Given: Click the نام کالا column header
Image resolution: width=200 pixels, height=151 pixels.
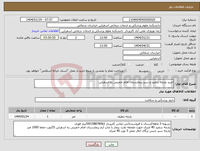Looking at the screenshot, I should point(124,110).
